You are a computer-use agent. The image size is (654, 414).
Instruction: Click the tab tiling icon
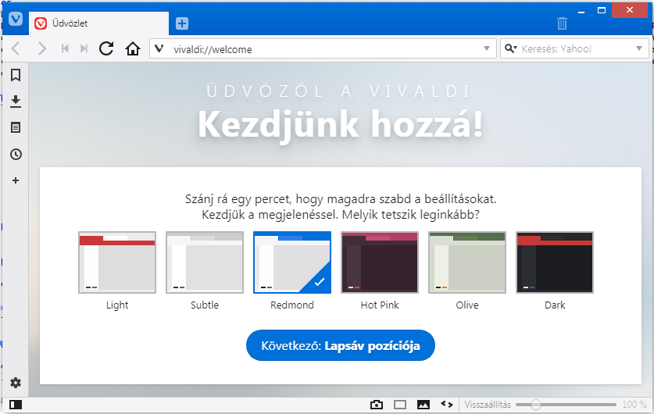399,405
